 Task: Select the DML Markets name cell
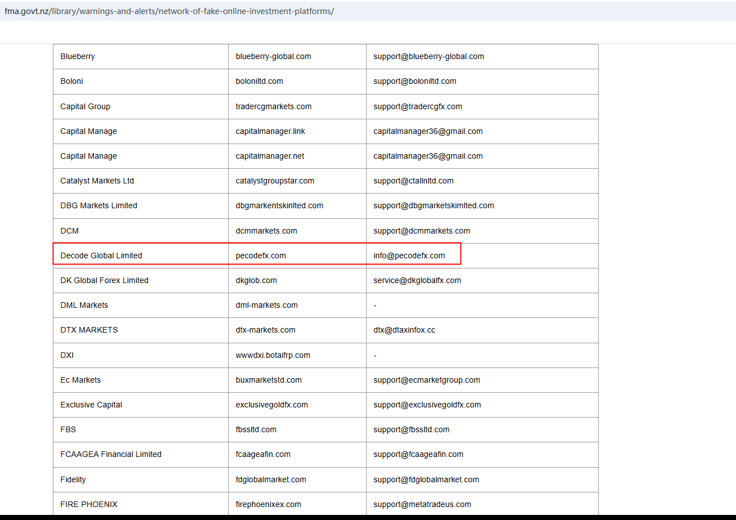tap(84, 305)
